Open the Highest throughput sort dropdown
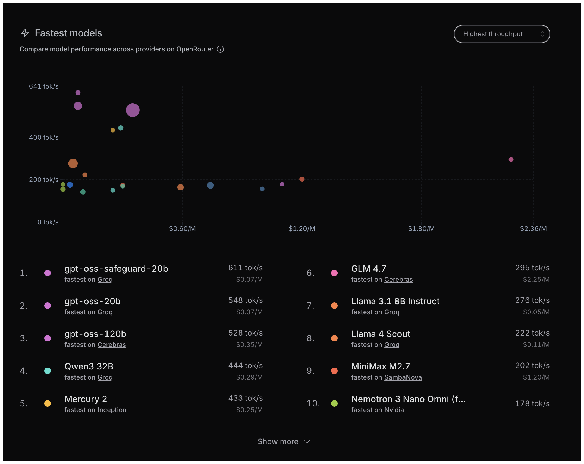 pyautogui.click(x=502, y=34)
